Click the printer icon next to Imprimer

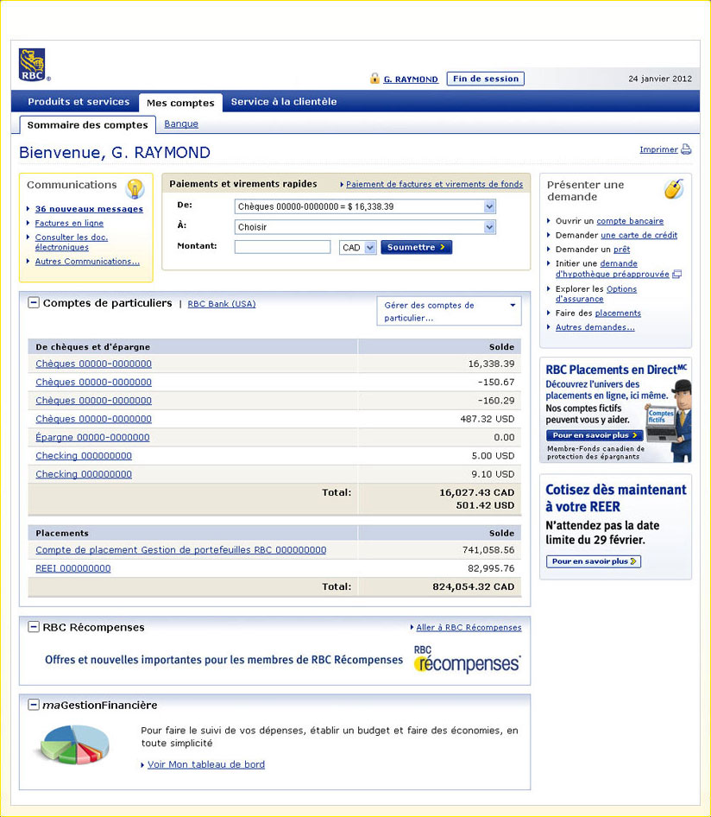pos(686,149)
